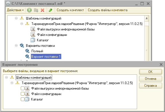
Task: Close the Комплект поставки1.edf window
Action: (148, 4)
